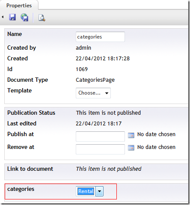
Task: Open the Template Choose... dropdown
Action: pos(93,93)
